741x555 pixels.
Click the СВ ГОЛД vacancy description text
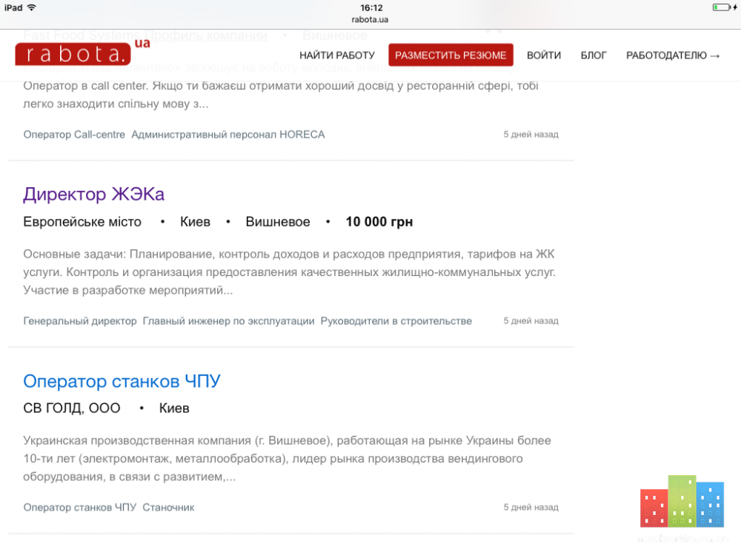pyautogui.click(x=287, y=459)
